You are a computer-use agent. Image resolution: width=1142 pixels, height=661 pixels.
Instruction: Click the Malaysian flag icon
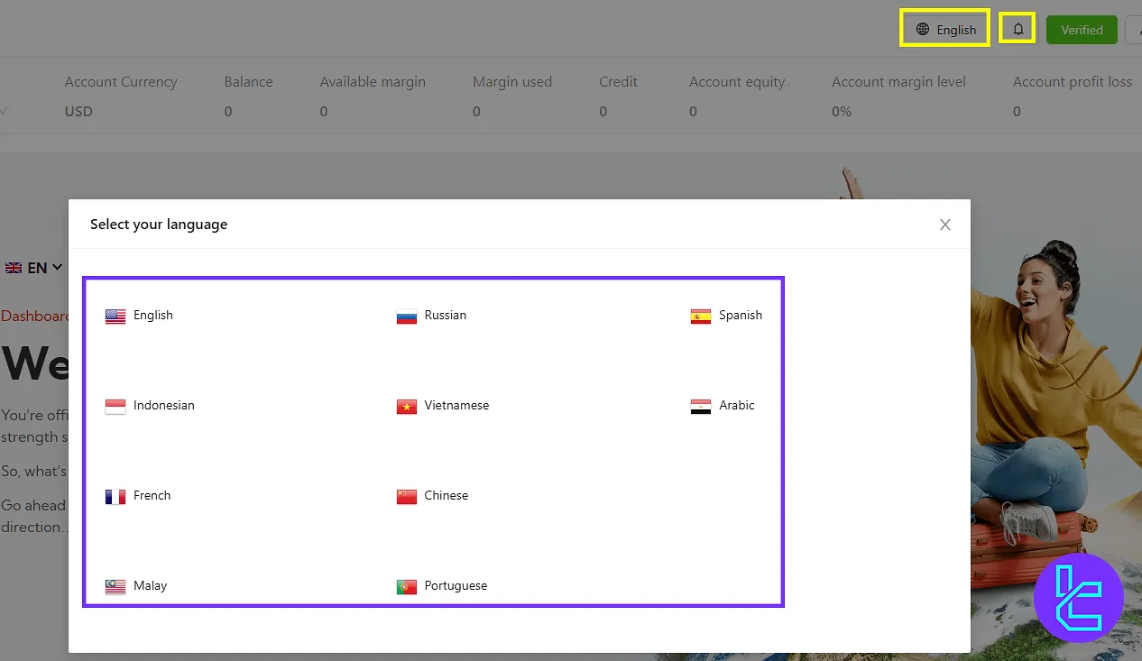click(x=115, y=586)
